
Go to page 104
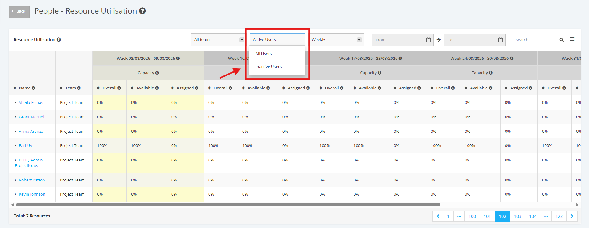(x=533, y=216)
